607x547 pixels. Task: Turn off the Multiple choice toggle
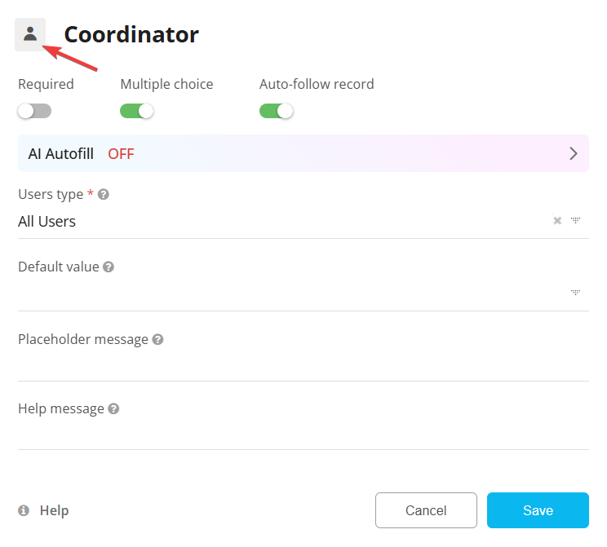click(137, 111)
